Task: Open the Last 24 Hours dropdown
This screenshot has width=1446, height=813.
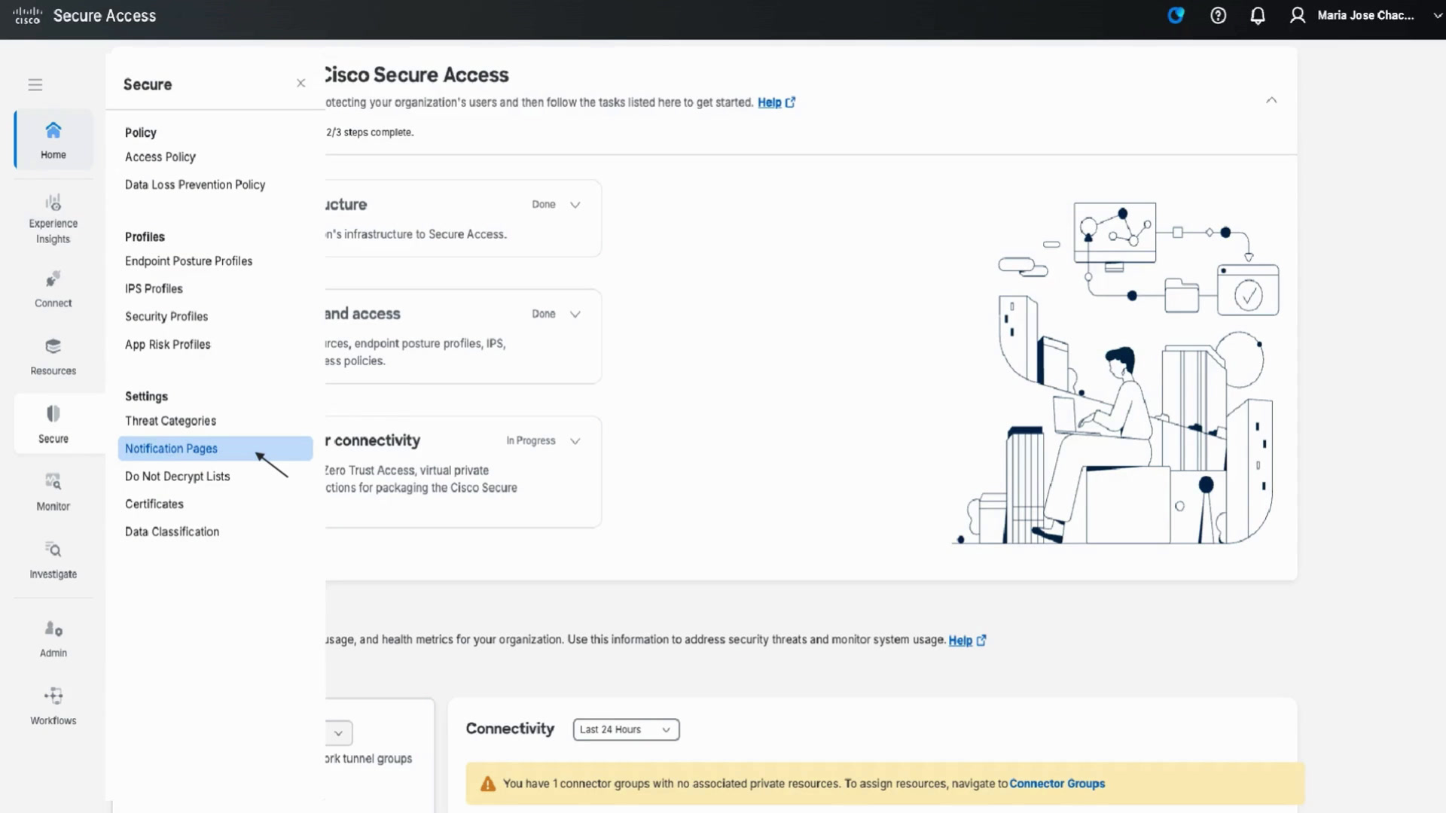Action: coord(626,729)
